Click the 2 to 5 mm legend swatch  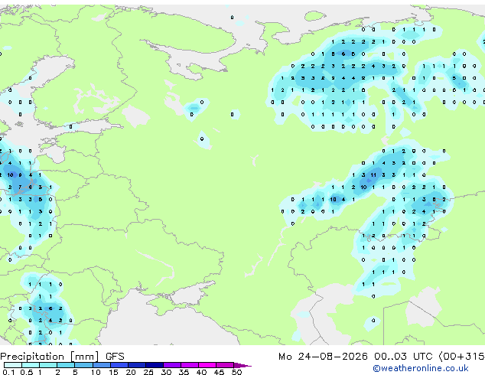pos(66,365)
